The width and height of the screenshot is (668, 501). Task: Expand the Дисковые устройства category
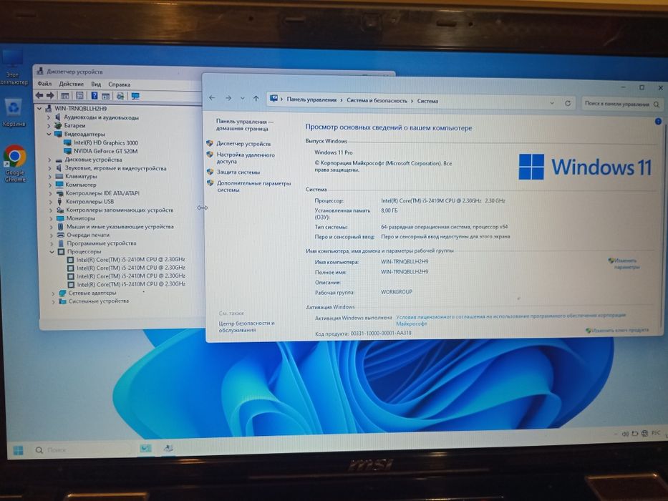coord(49,160)
